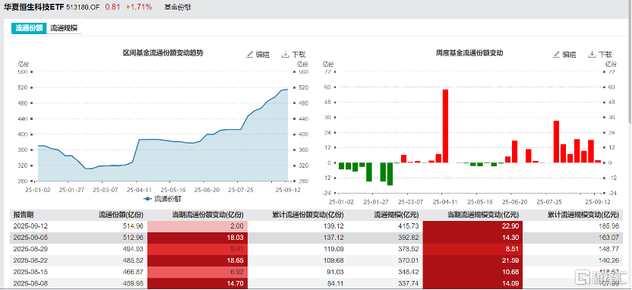This screenshot has height=290, width=632.
Task: Click 编辑 pencil on 周度基金流通份额变动 chart
Action: click(557, 55)
